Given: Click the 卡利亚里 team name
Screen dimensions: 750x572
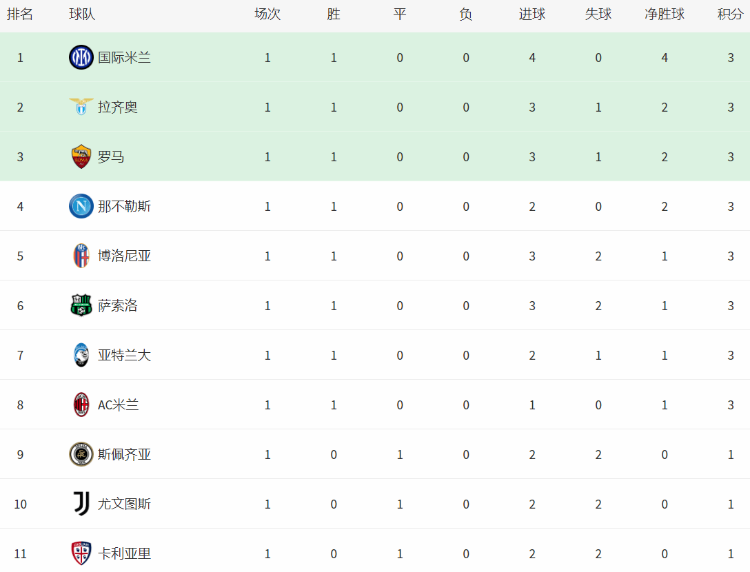Looking at the screenshot, I should [x=124, y=554].
